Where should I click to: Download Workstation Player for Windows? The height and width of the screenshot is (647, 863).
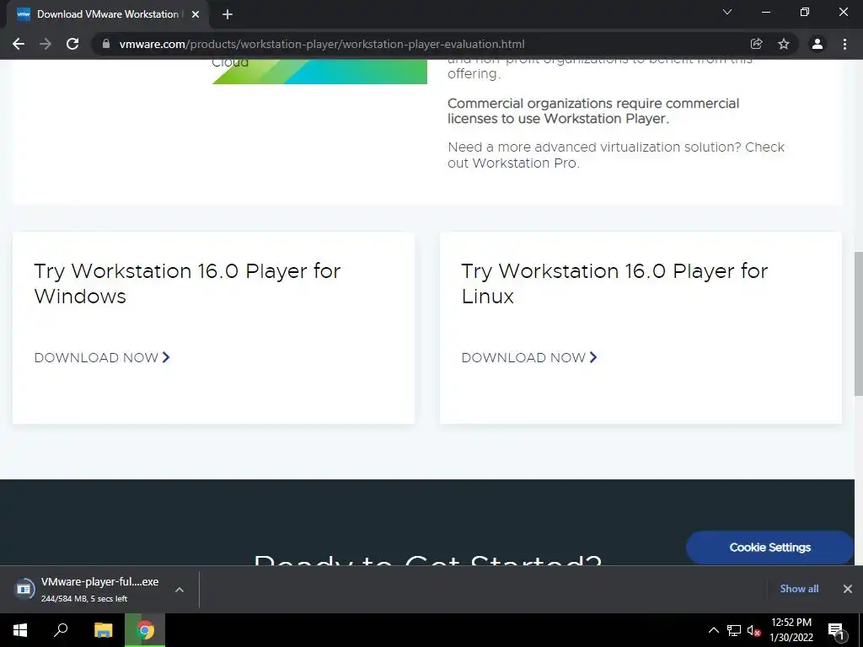102,357
